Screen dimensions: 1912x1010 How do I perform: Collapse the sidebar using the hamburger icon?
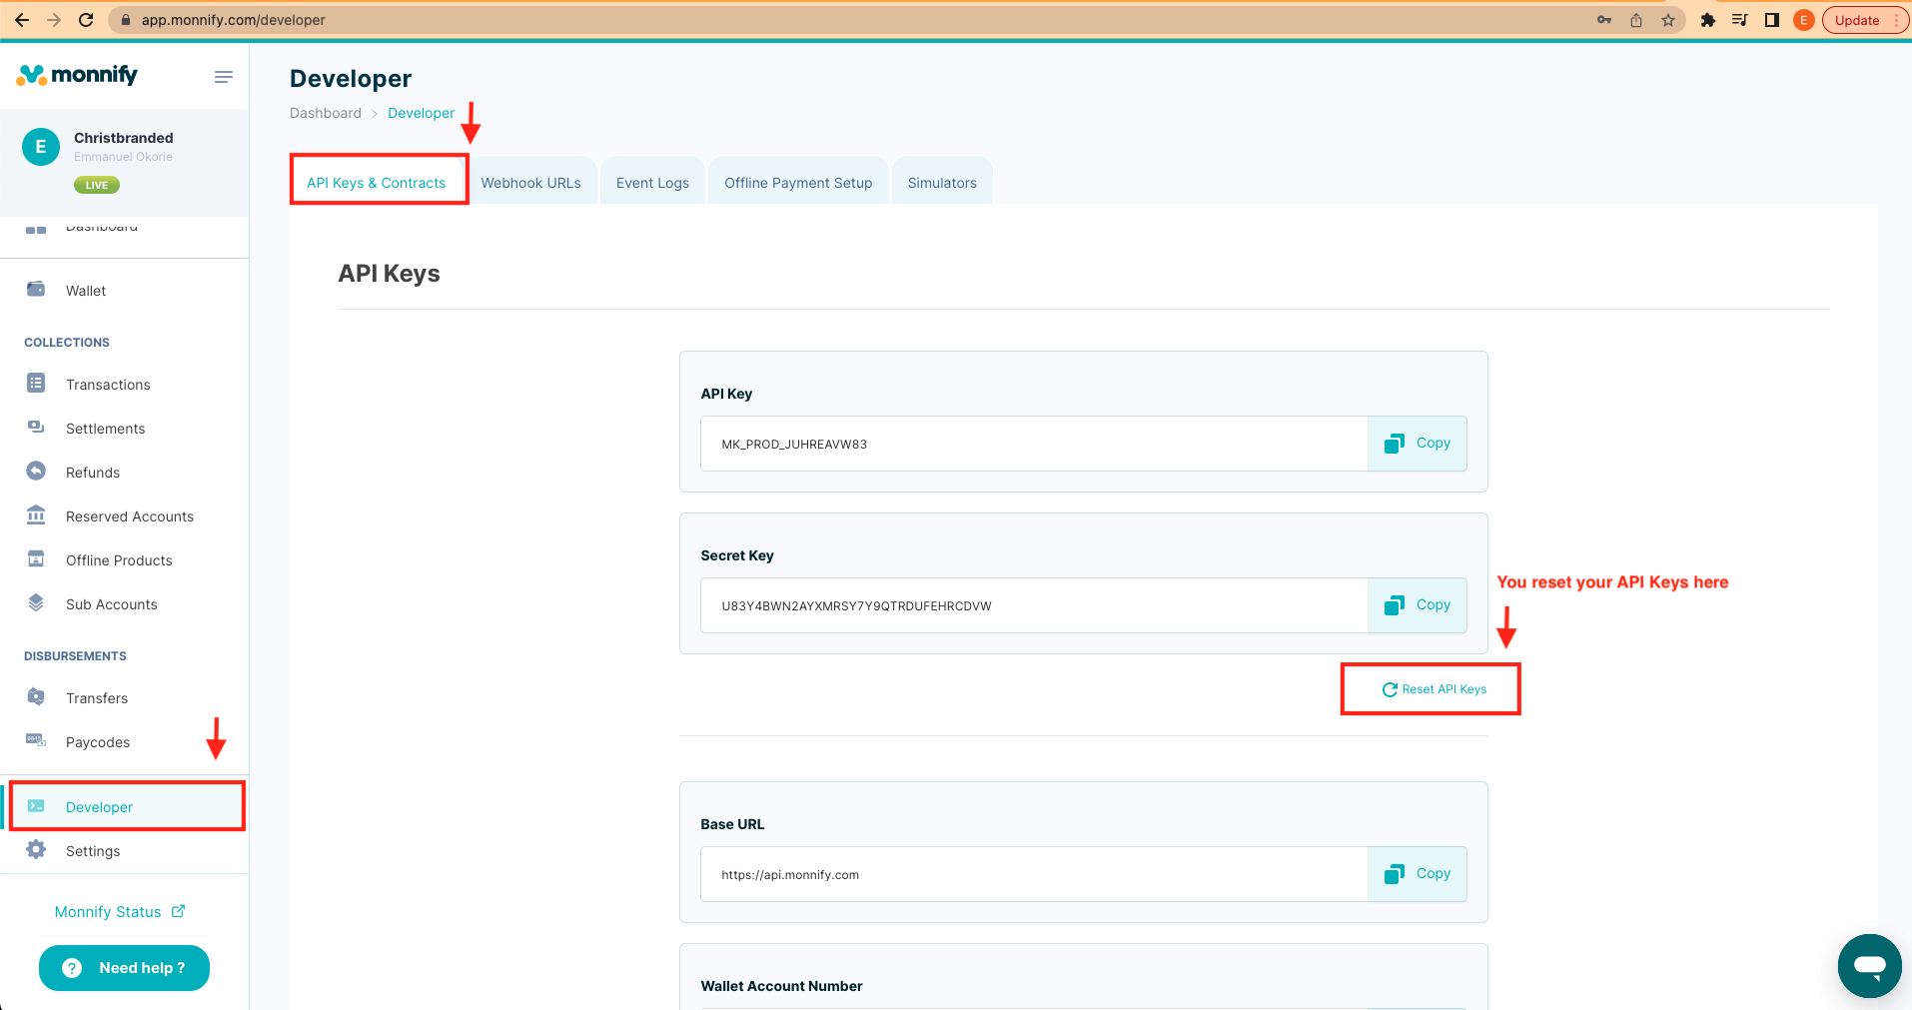(224, 77)
